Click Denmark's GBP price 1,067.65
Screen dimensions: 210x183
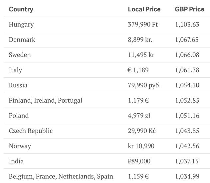(x=187, y=40)
